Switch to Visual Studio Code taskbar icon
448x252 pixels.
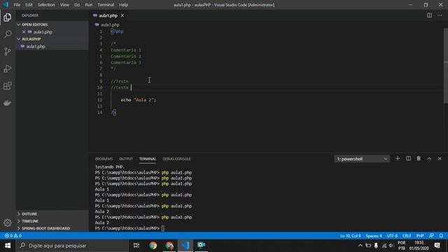pos(185,246)
